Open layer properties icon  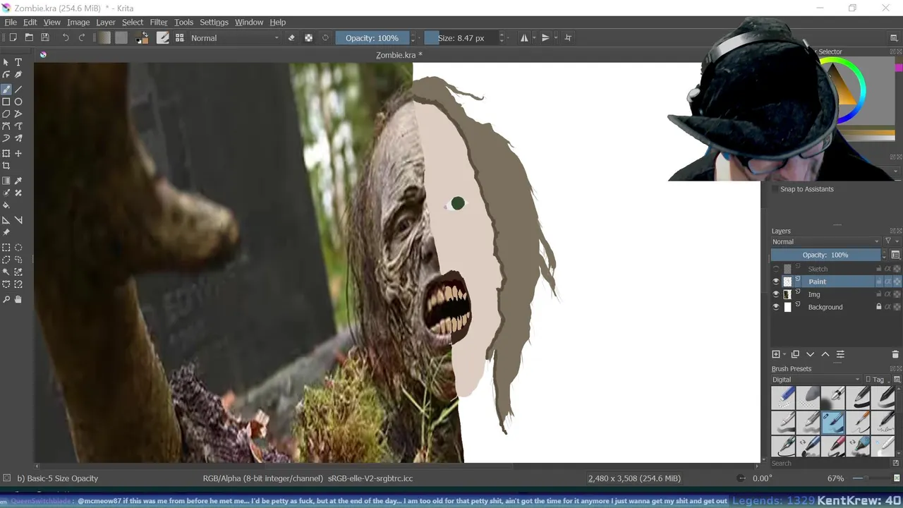click(840, 354)
